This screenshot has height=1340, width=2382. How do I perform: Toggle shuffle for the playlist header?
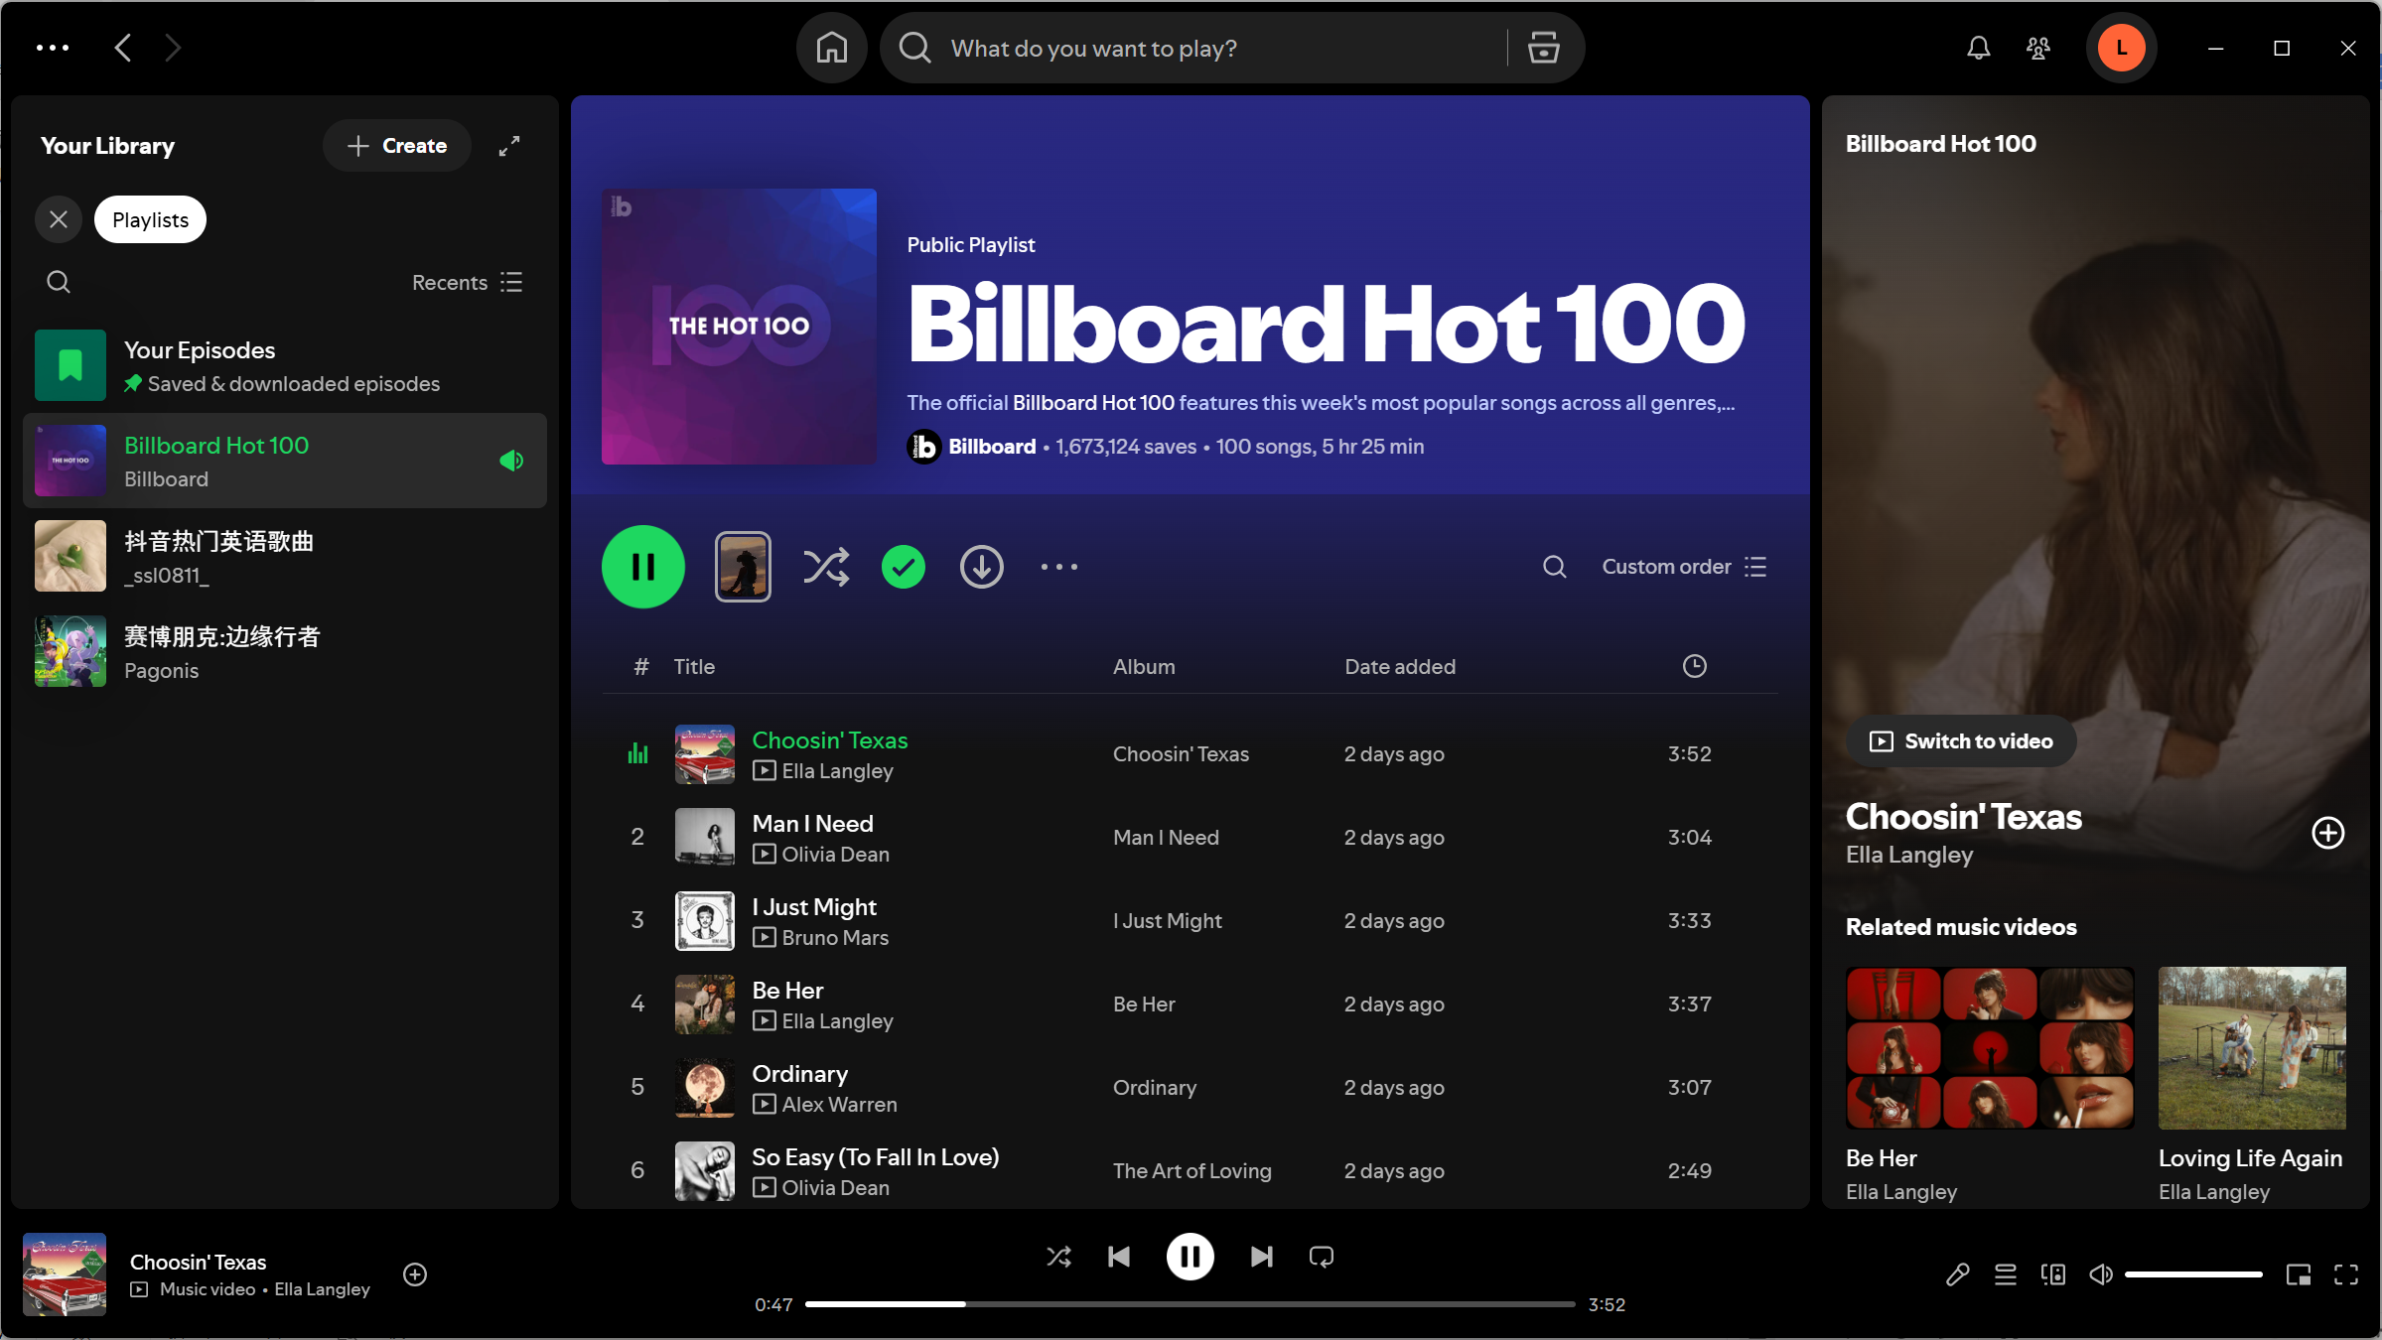point(825,567)
